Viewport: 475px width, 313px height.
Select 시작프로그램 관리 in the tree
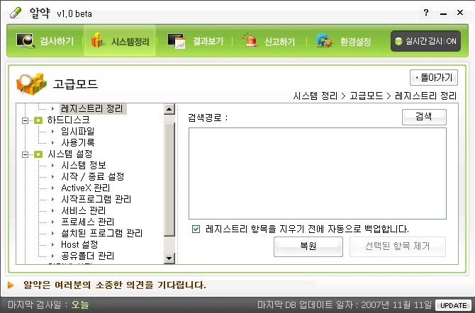(96, 199)
